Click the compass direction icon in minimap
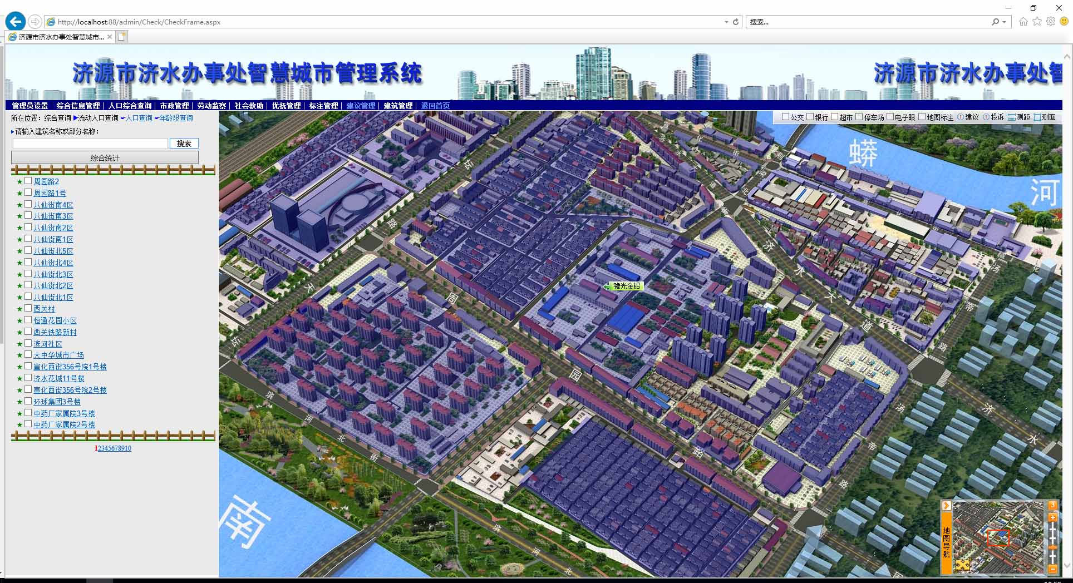The image size is (1073, 583). tap(962, 565)
